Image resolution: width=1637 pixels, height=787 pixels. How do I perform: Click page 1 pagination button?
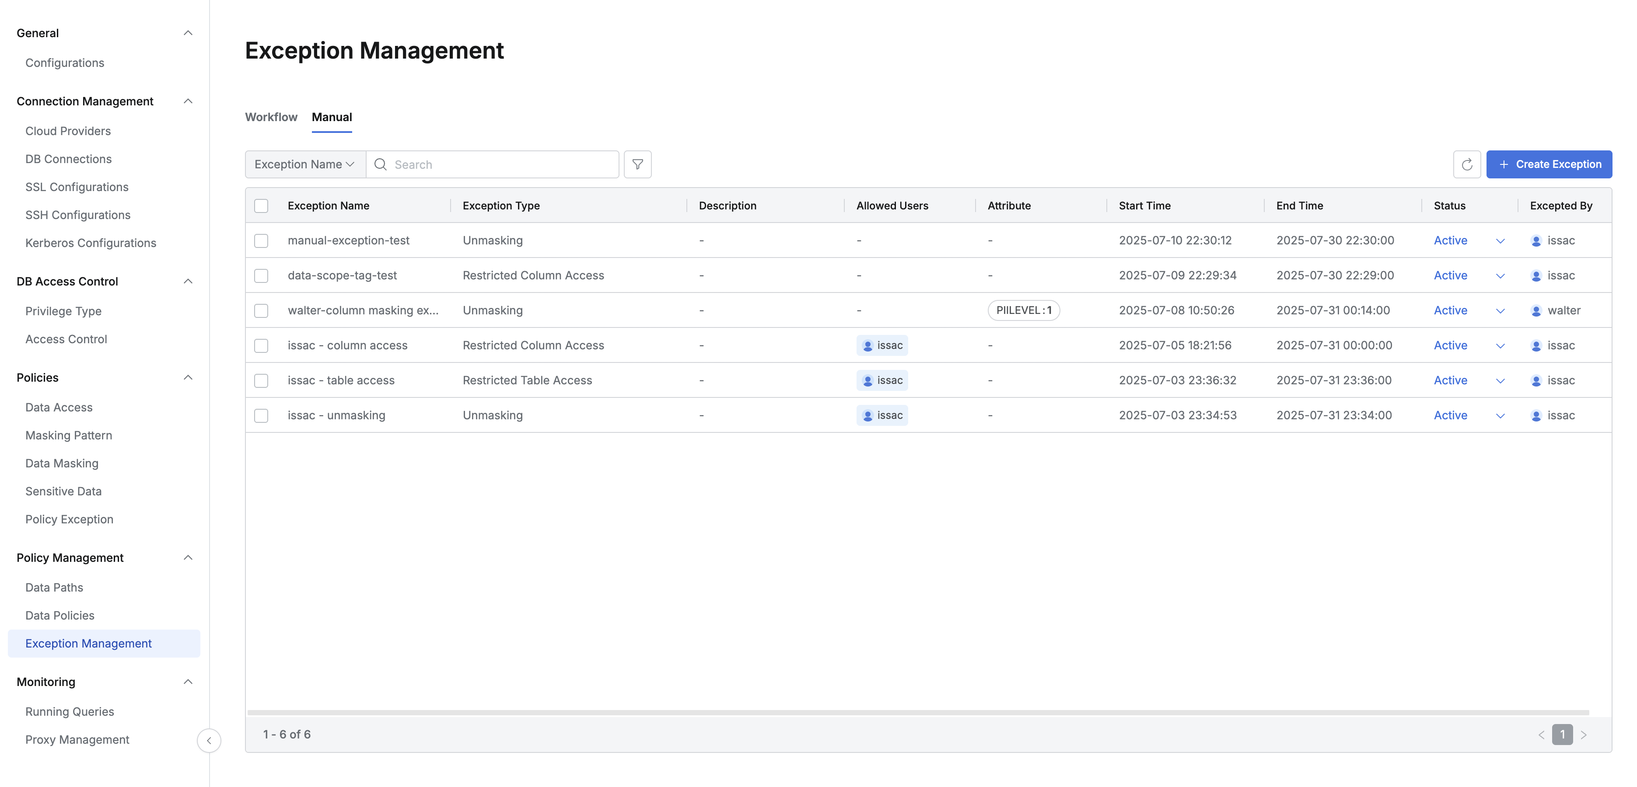coord(1562,735)
